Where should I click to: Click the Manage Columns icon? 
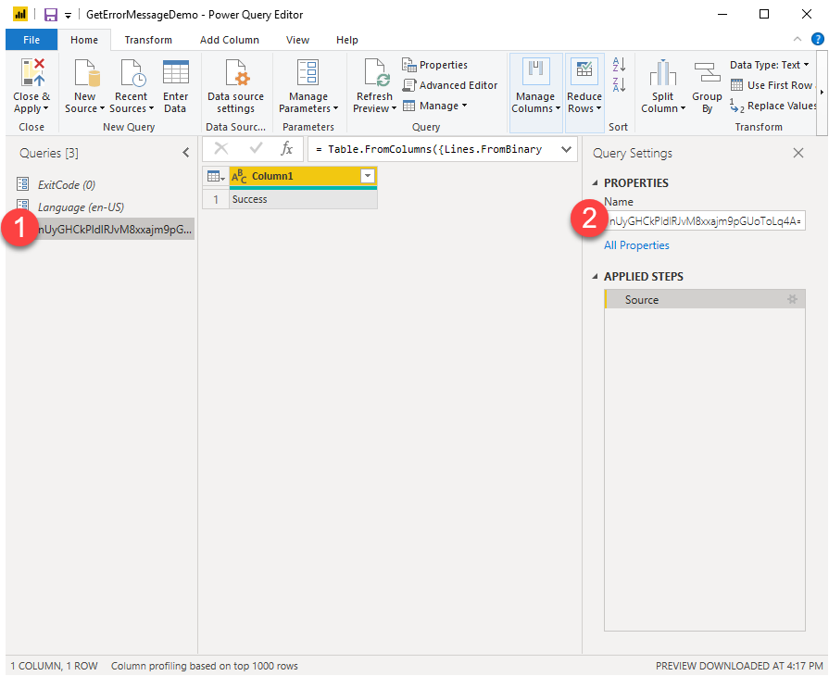pos(535,71)
